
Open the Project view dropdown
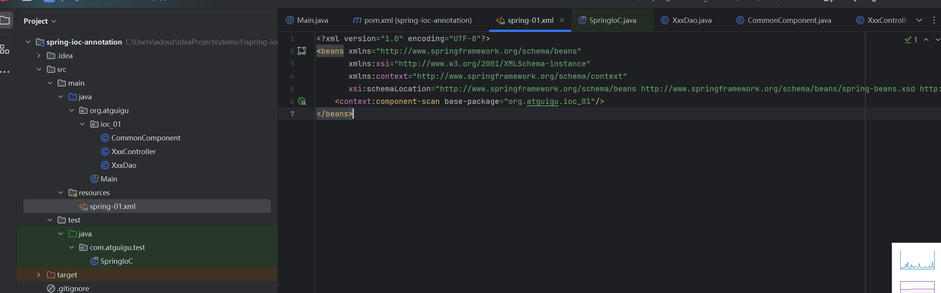coord(40,21)
